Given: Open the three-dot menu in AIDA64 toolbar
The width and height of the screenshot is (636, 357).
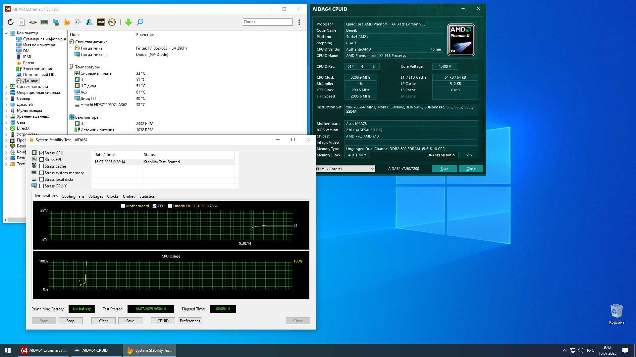Looking at the screenshot, I should tap(299, 22).
